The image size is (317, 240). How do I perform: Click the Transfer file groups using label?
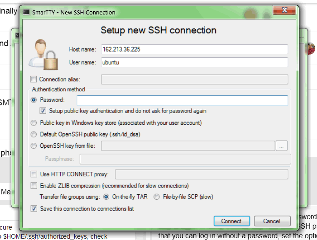click(70, 197)
